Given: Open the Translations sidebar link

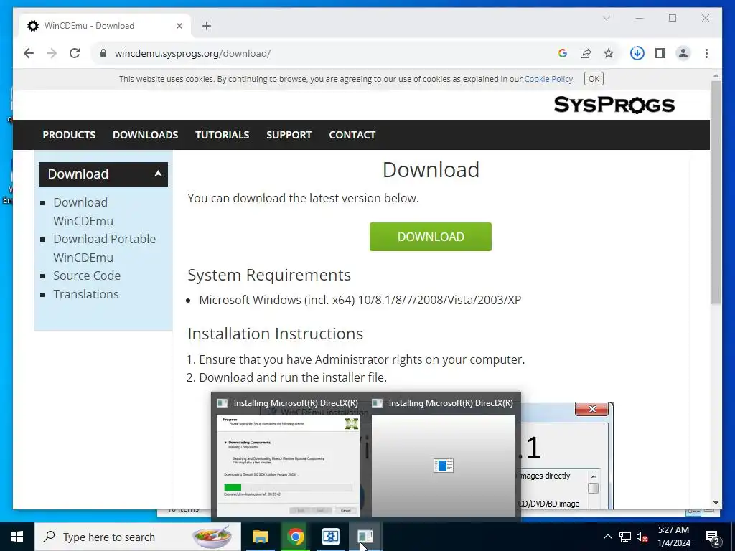Looking at the screenshot, I should [x=86, y=294].
